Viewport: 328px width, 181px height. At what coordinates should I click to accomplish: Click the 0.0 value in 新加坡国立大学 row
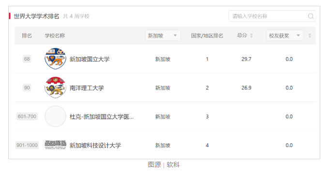click(289, 59)
